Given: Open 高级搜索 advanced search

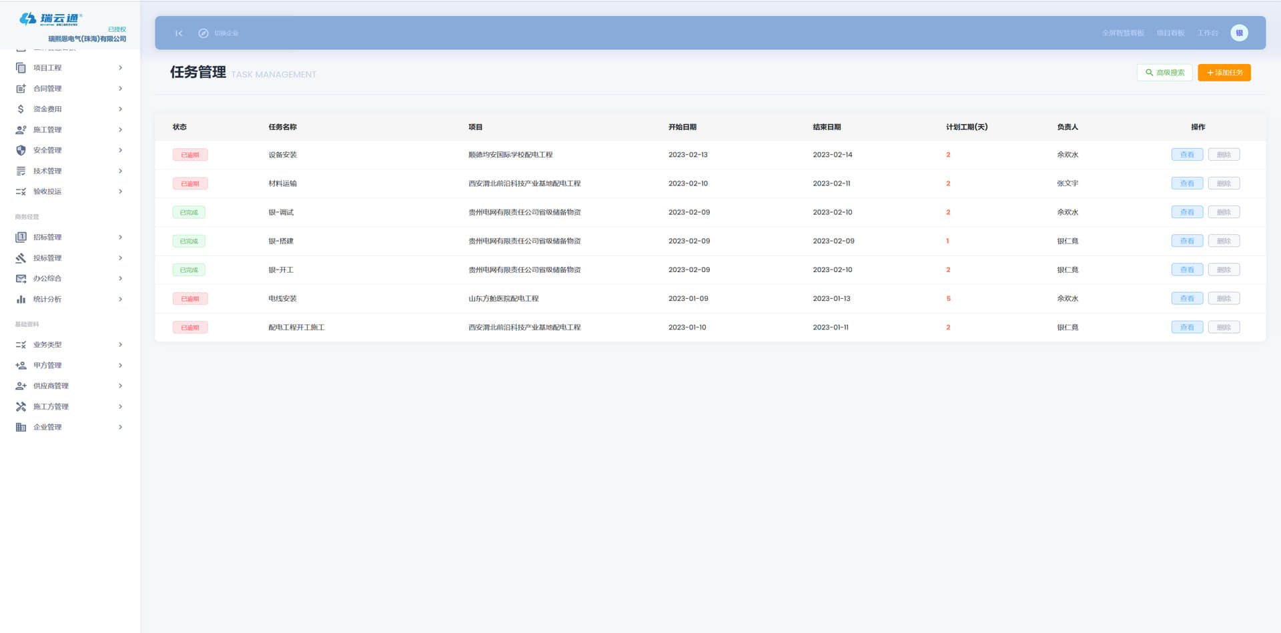Looking at the screenshot, I should 1164,73.
